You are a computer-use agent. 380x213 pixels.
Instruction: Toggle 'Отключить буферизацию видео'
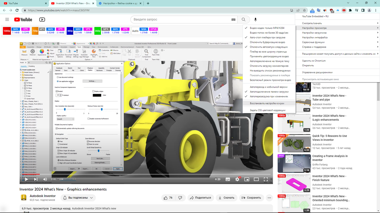[x=269, y=42]
